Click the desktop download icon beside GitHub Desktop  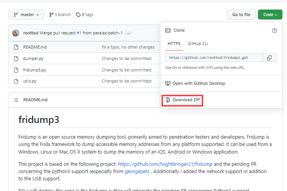click(168, 83)
